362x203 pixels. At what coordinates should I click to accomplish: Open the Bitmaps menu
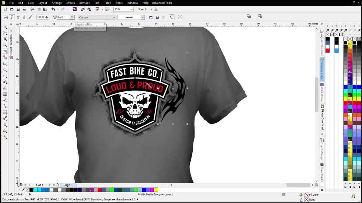click(84, 3)
